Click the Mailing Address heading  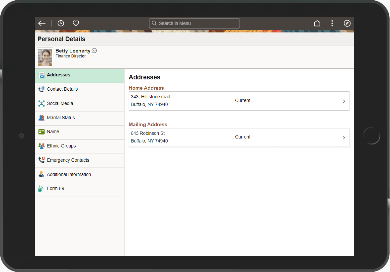click(x=148, y=125)
